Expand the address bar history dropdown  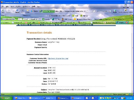coord(90,11)
